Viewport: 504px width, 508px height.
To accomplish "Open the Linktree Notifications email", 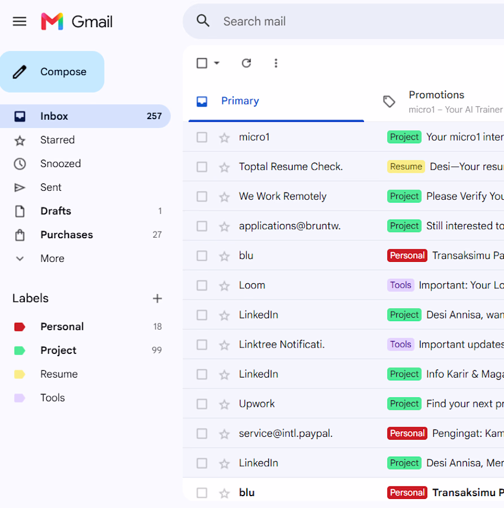I will [343, 344].
